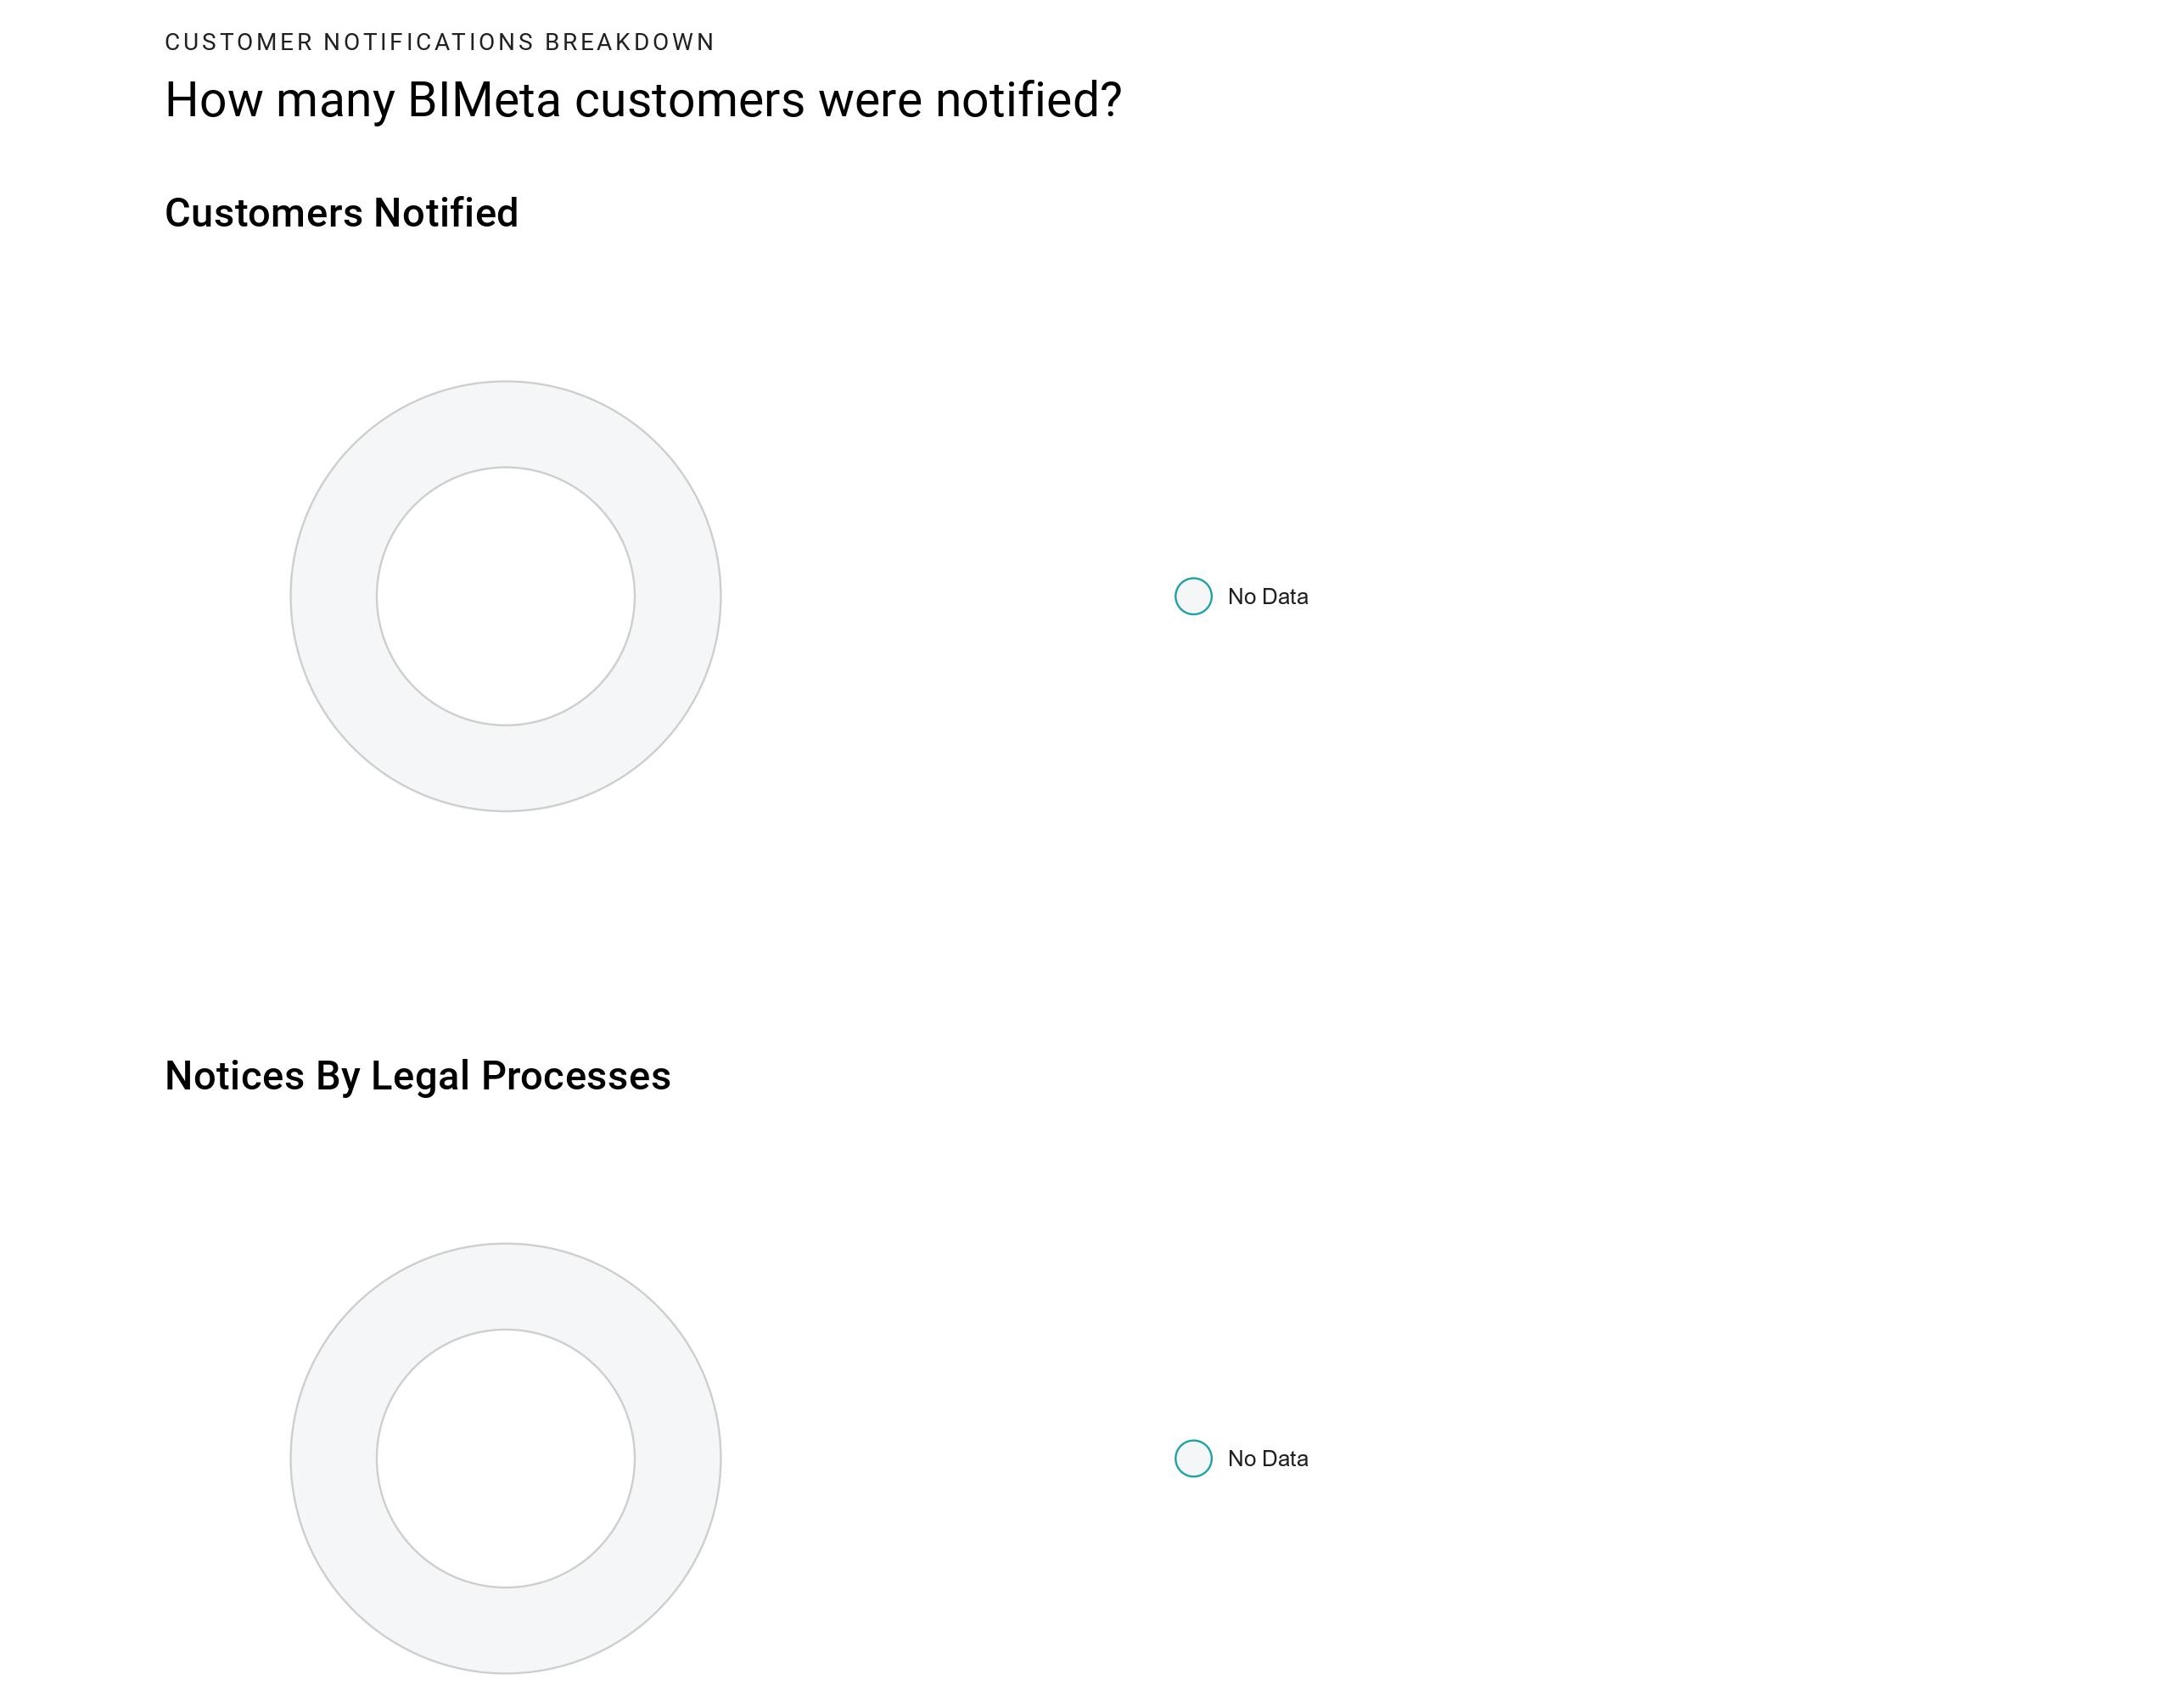
Task: Click the Customers Notified legend circle icon
Action: pos(1193,596)
